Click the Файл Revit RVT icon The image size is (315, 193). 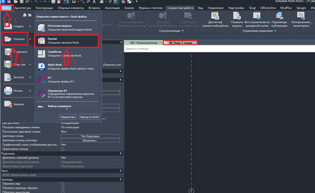[41, 67]
